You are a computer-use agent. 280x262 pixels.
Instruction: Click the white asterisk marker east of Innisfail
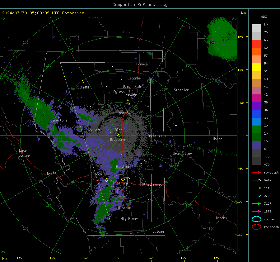[148, 107]
